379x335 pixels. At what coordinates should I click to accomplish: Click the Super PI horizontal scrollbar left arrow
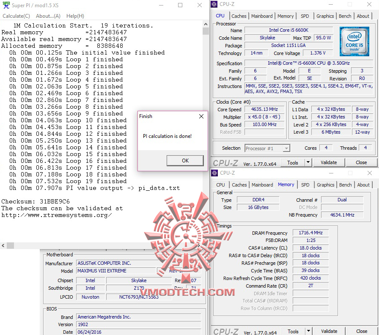point(3,246)
